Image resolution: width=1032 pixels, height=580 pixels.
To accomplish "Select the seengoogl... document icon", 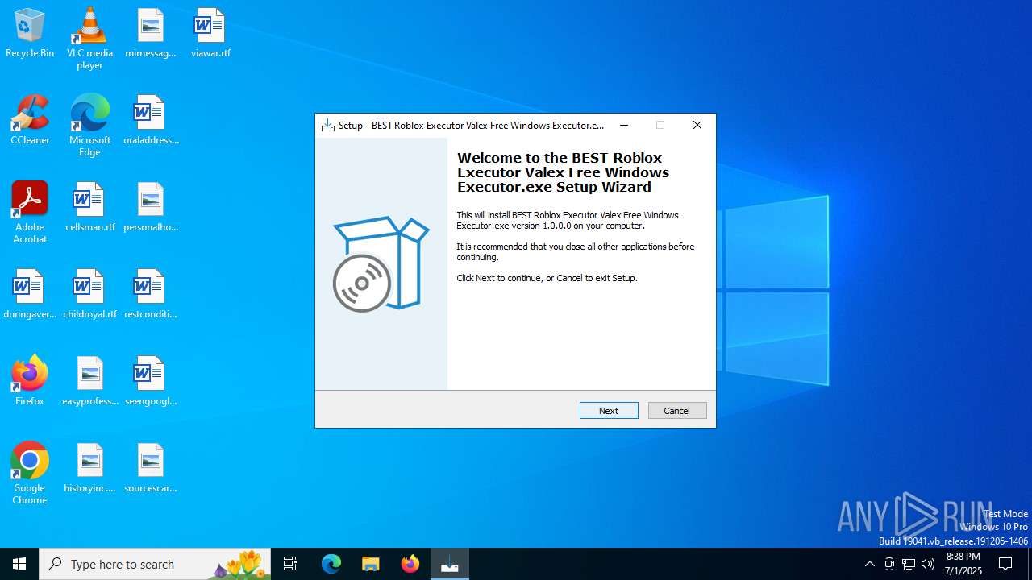I will coord(151,382).
